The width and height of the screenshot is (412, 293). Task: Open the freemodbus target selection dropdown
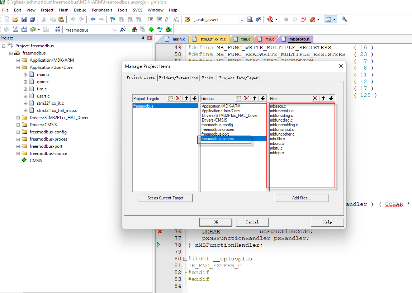point(114,29)
